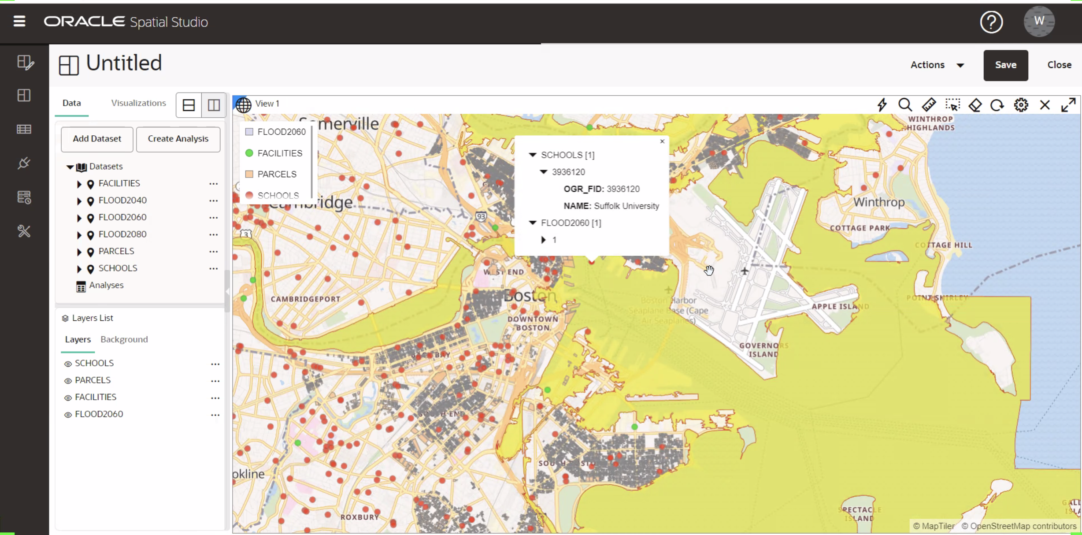Save the Untitled project

pos(1006,65)
